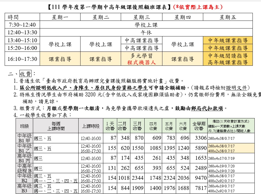Click the 中年級 B2 class cell
The height and width of the screenshot is (194, 261).
pos(24,178)
